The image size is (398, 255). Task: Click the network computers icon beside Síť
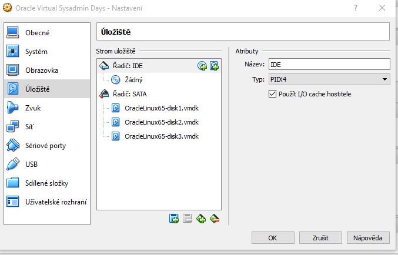[13, 126]
